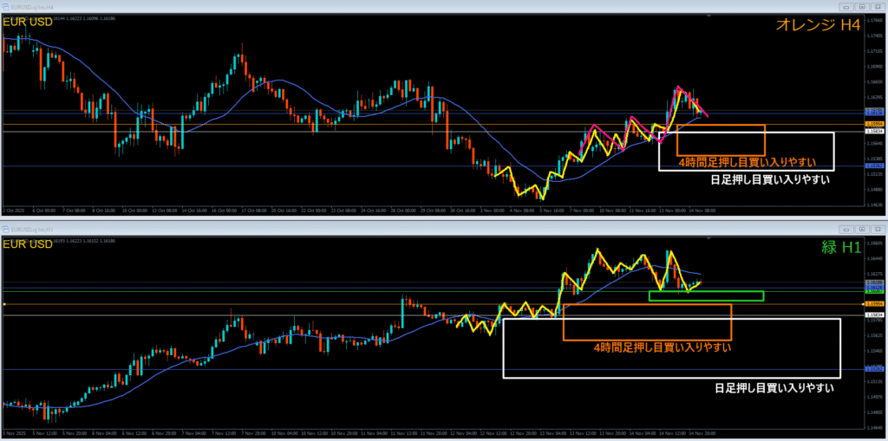Maximize the EURUSD H1 chart window
The image size is (888, 441).
(862, 230)
